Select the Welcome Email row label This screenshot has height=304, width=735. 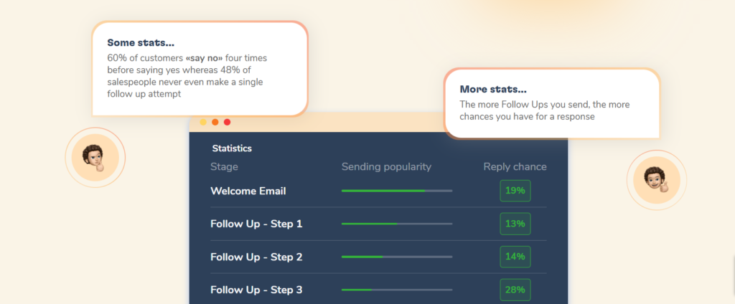click(x=248, y=191)
